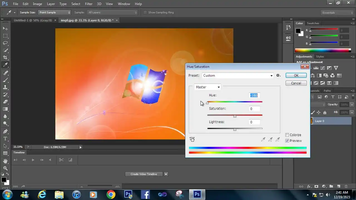The height and width of the screenshot is (200, 356).
Task: Expand the status bar Doc info arrow
Action: click(81, 147)
